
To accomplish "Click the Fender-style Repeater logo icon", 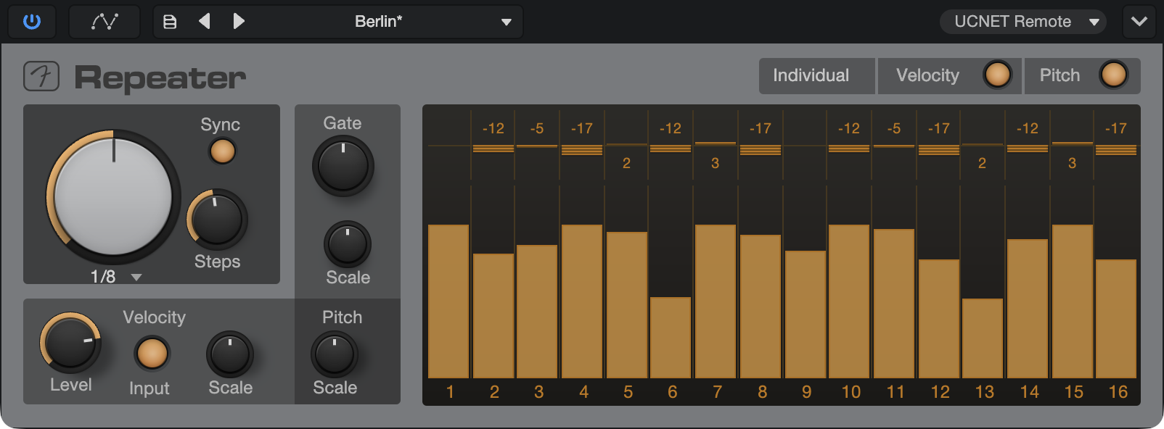I will tap(41, 76).
